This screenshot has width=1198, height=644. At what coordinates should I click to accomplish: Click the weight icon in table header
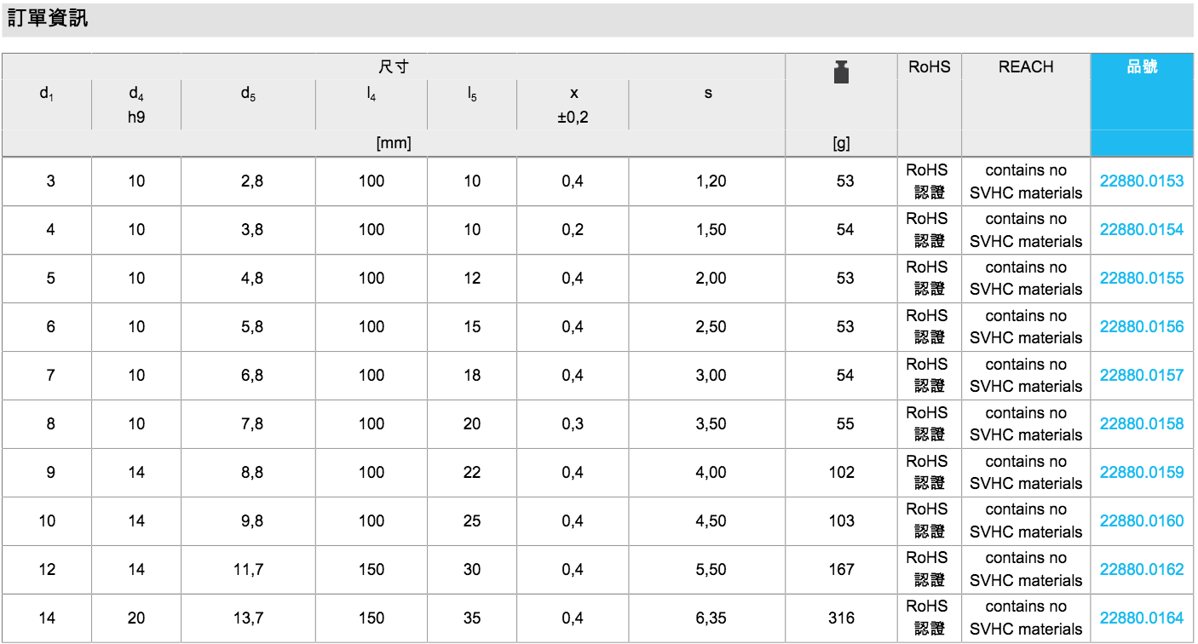click(x=841, y=72)
